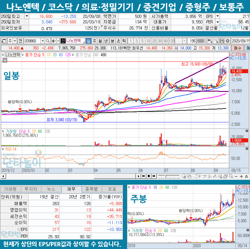Click the chart image capture icon
The image size is (250, 249).
225,176
